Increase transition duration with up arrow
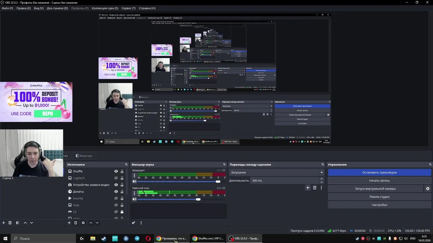The height and width of the screenshot is (243, 433). coord(321,179)
